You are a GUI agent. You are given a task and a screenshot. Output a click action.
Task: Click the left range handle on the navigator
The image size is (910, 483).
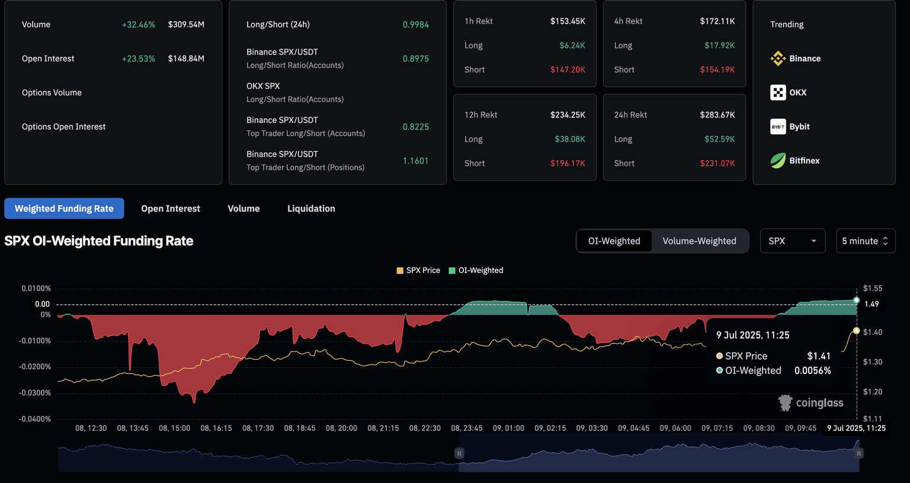pyautogui.click(x=459, y=453)
